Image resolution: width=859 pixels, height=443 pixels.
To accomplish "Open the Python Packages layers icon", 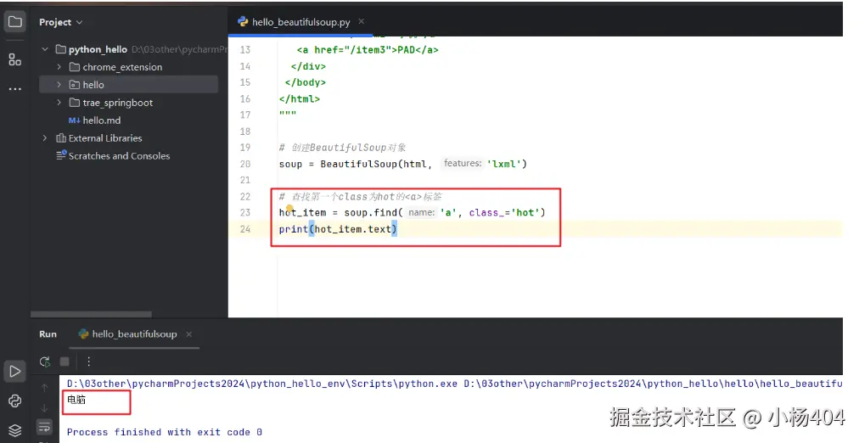I will pos(14,430).
